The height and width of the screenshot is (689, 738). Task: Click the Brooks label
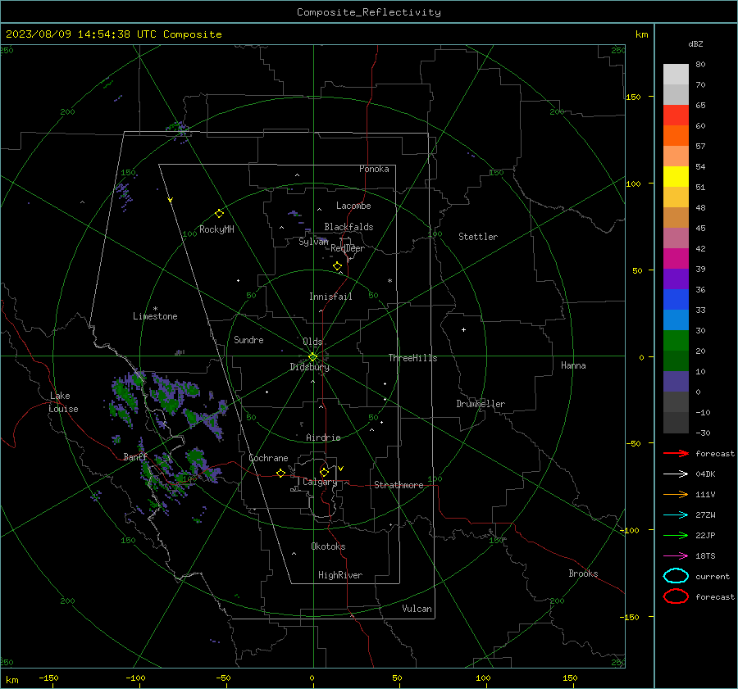pos(583,573)
